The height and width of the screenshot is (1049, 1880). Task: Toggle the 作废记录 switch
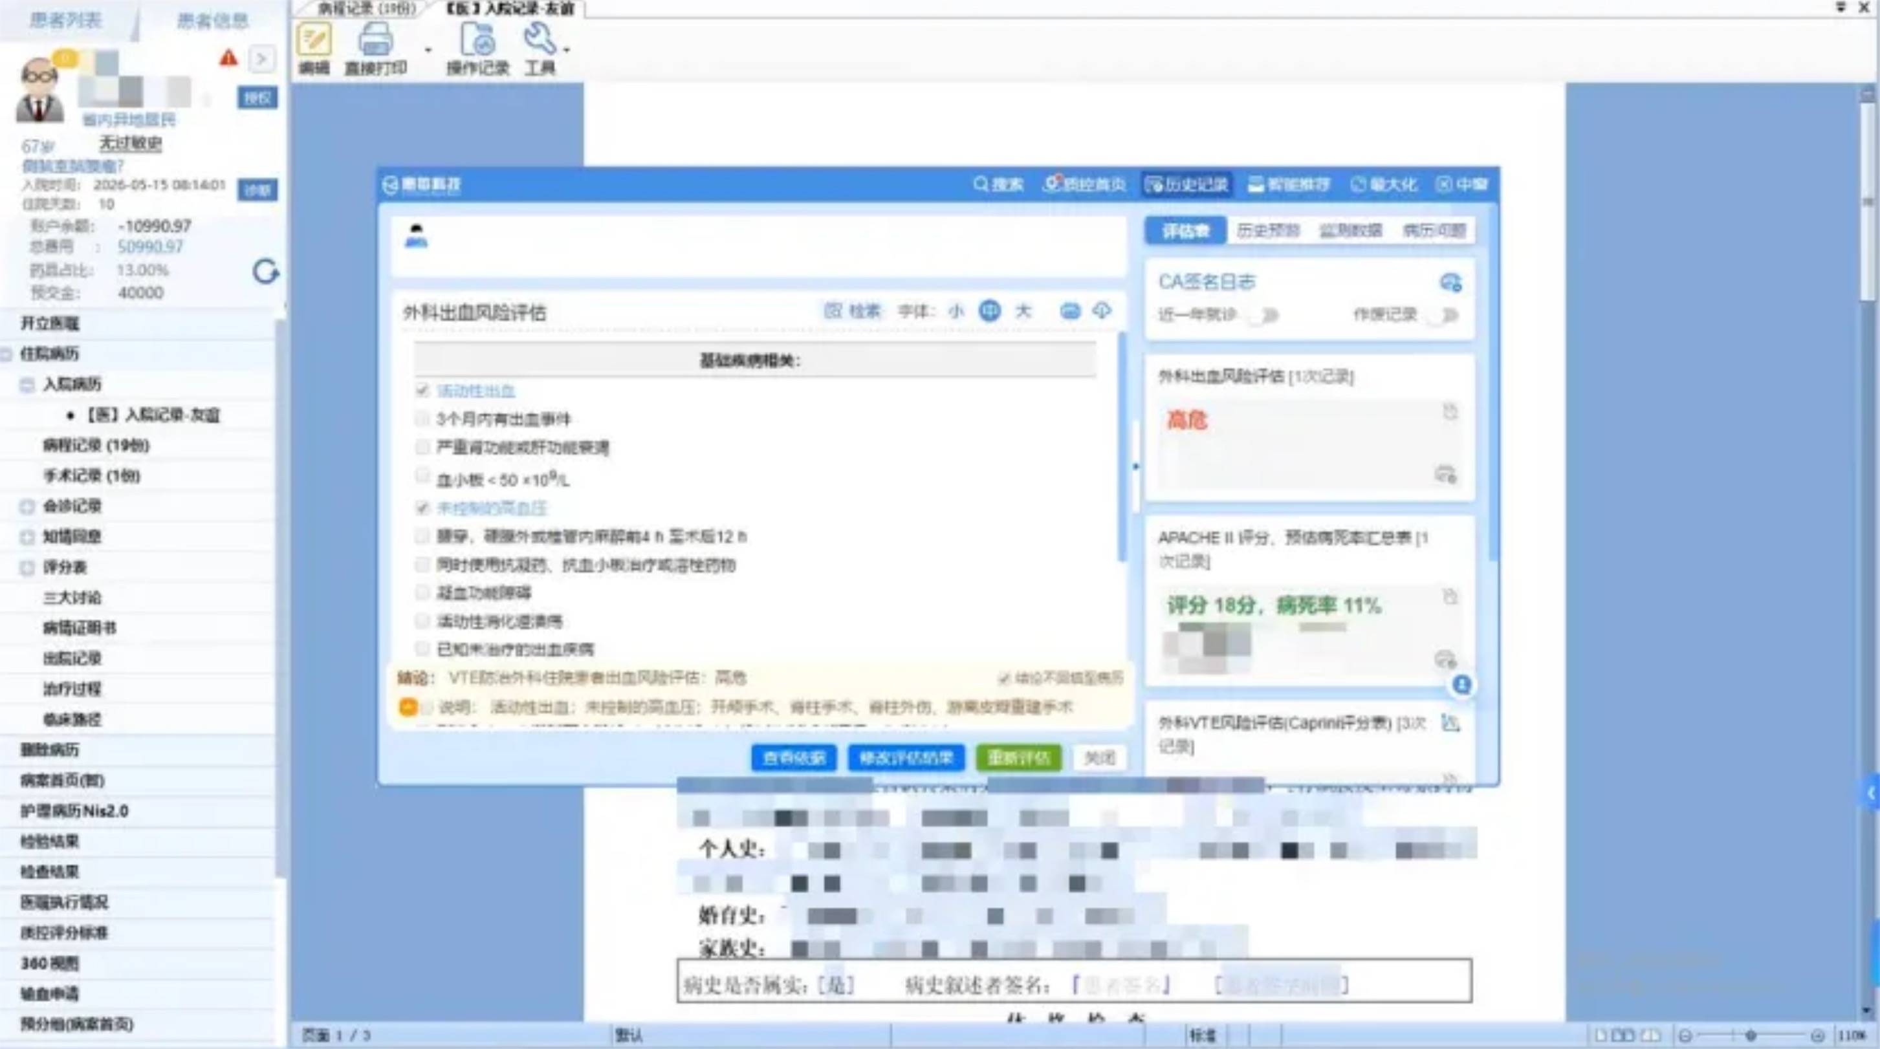1443,315
